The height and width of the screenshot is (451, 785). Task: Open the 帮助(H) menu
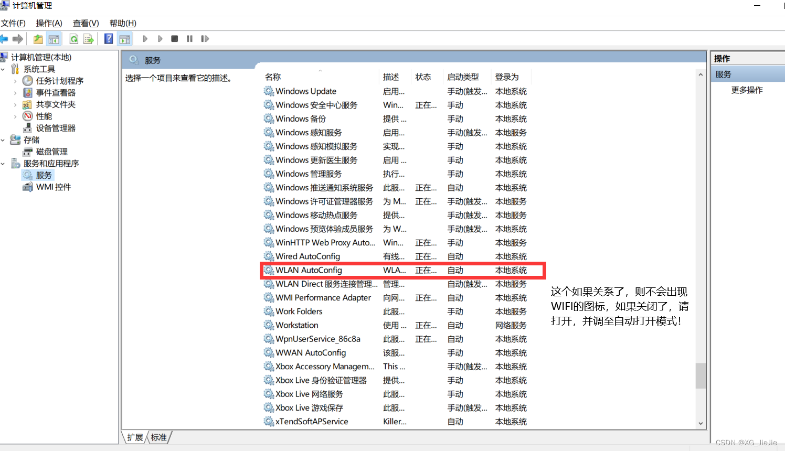(x=123, y=23)
